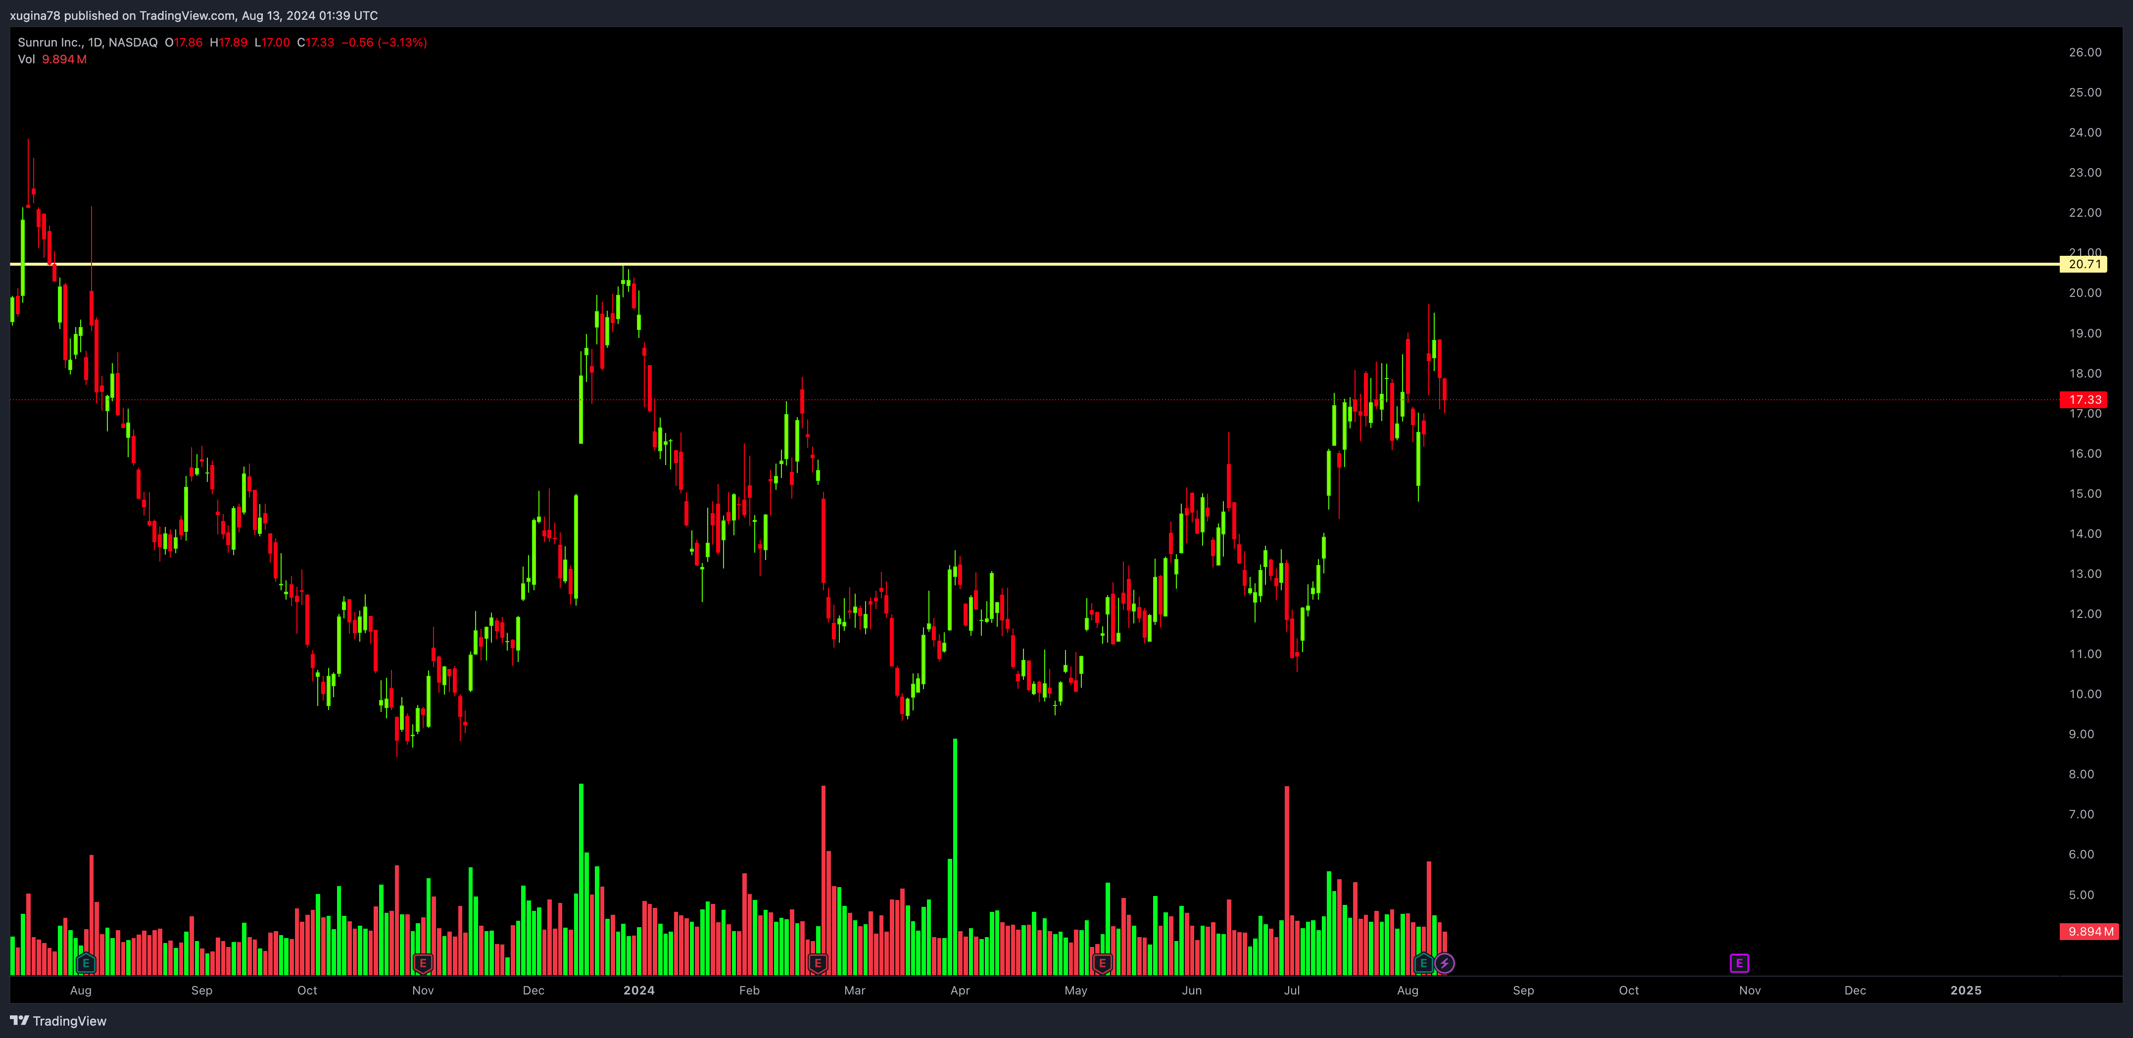2133x1038 pixels.
Task: Click the 26.00 price axis label
Action: (2085, 52)
